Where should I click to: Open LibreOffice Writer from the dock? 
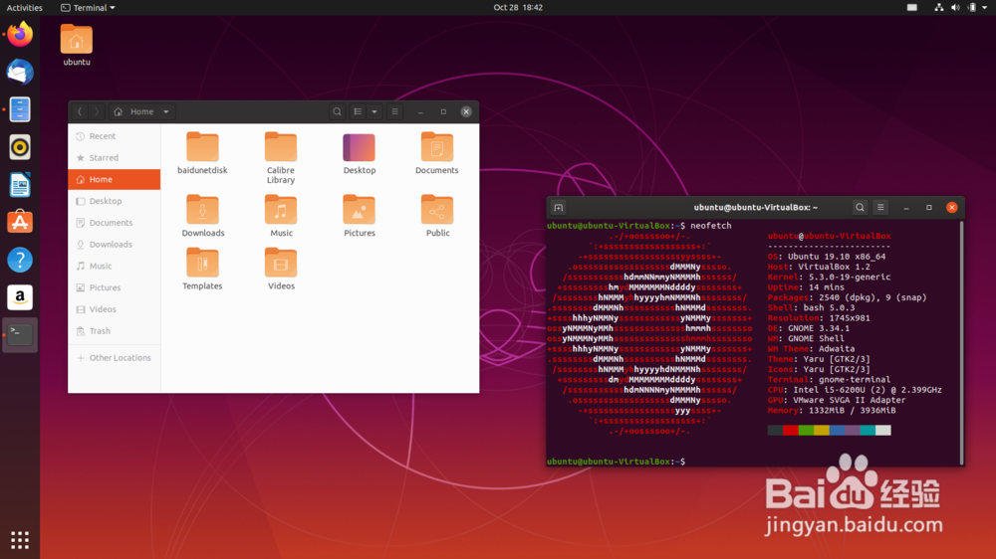[20, 185]
